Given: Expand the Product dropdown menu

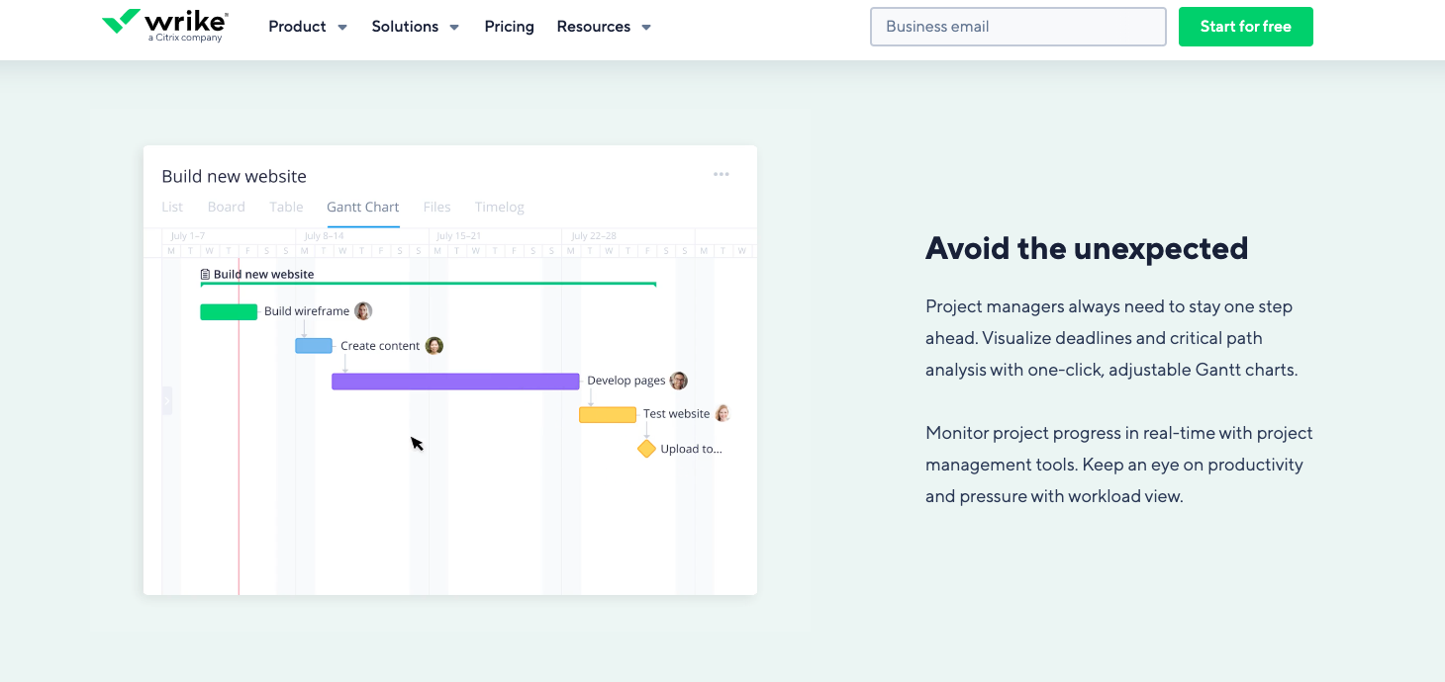Looking at the screenshot, I should coord(308,27).
